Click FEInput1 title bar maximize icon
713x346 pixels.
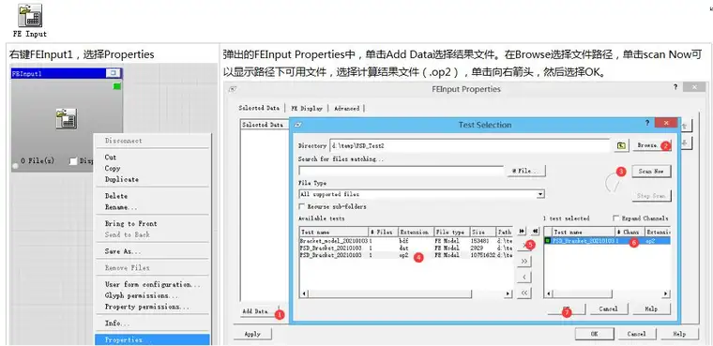[113, 73]
